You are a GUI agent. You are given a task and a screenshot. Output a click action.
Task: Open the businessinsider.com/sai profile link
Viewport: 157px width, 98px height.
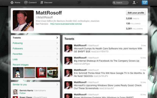point(66,24)
